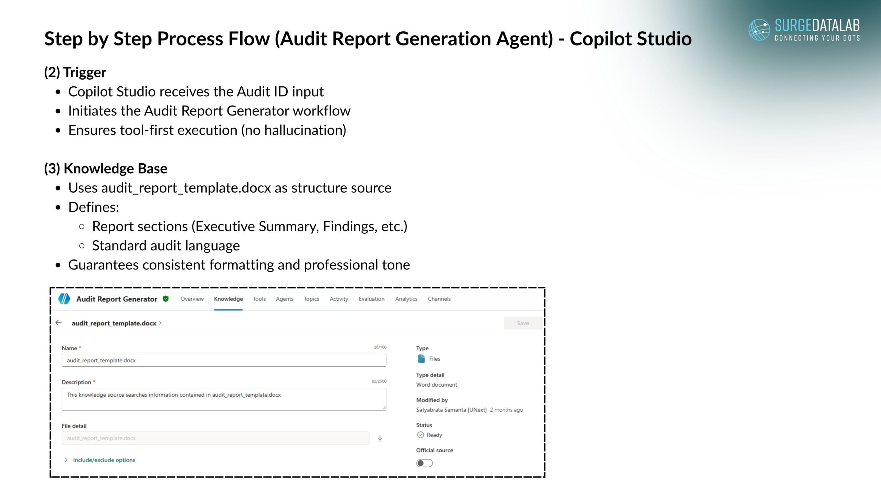Screen dimensions: 881x495
Task: Switch to the Analytics tab
Action: tap(406, 299)
